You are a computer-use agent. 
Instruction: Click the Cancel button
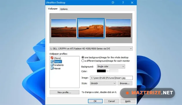point(111,101)
